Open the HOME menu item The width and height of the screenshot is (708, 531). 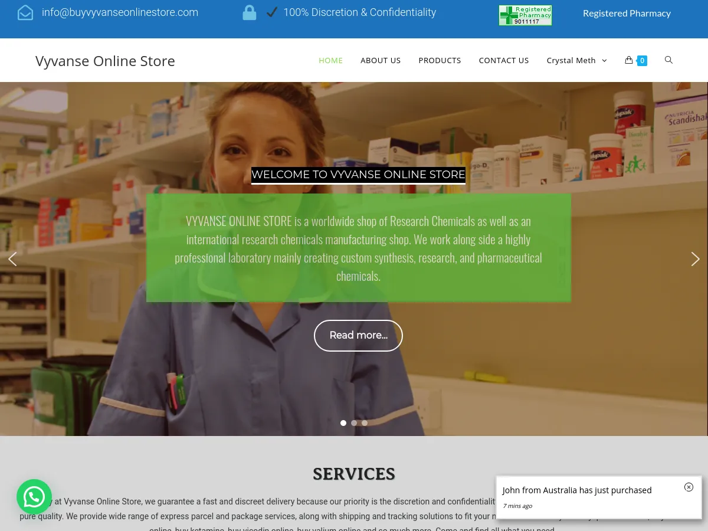click(330, 60)
